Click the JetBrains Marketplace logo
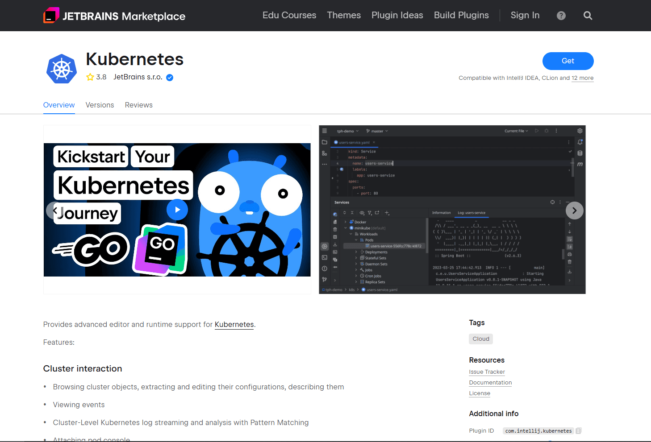The image size is (651, 442). tap(114, 16)
